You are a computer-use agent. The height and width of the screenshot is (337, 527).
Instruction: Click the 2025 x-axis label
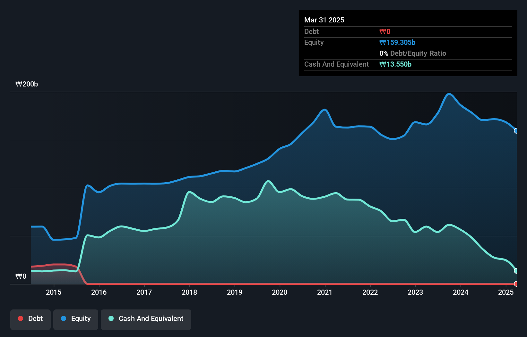(x=506, y=292)
